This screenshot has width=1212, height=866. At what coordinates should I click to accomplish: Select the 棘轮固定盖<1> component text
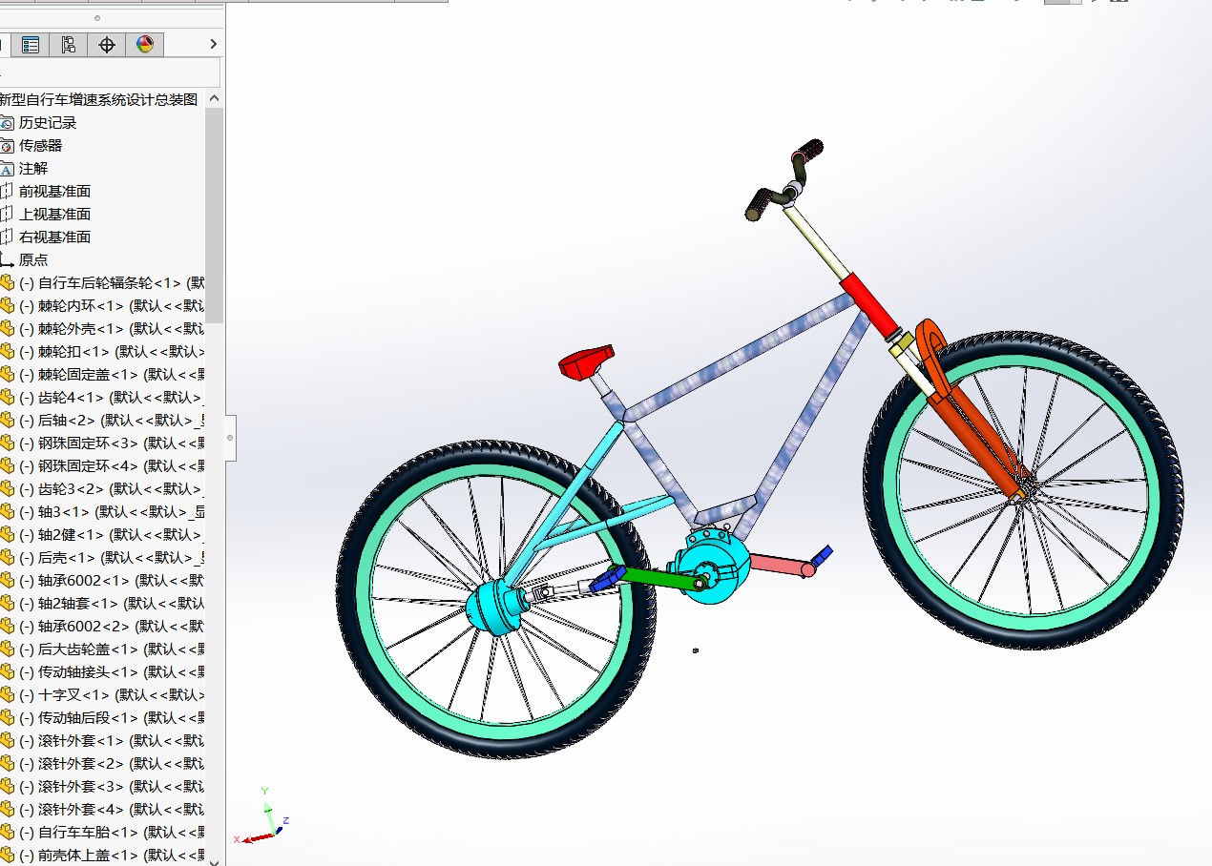(111, 375)
